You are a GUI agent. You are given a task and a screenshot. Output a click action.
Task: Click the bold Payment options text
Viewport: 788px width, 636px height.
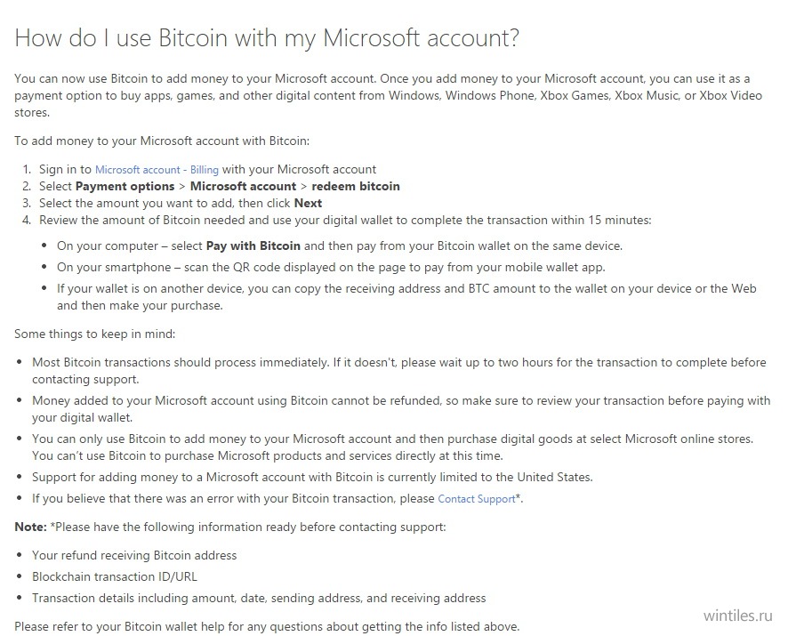click(125, 187)
